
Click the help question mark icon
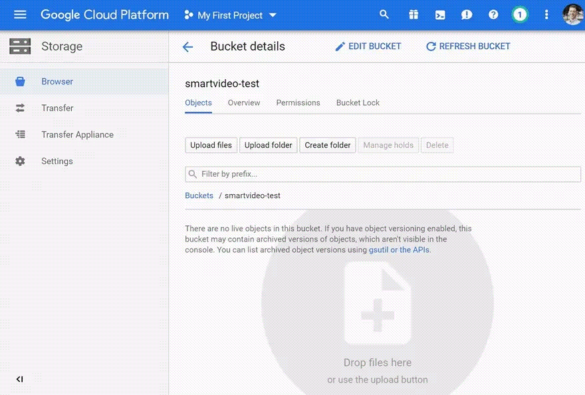(493, 14)
